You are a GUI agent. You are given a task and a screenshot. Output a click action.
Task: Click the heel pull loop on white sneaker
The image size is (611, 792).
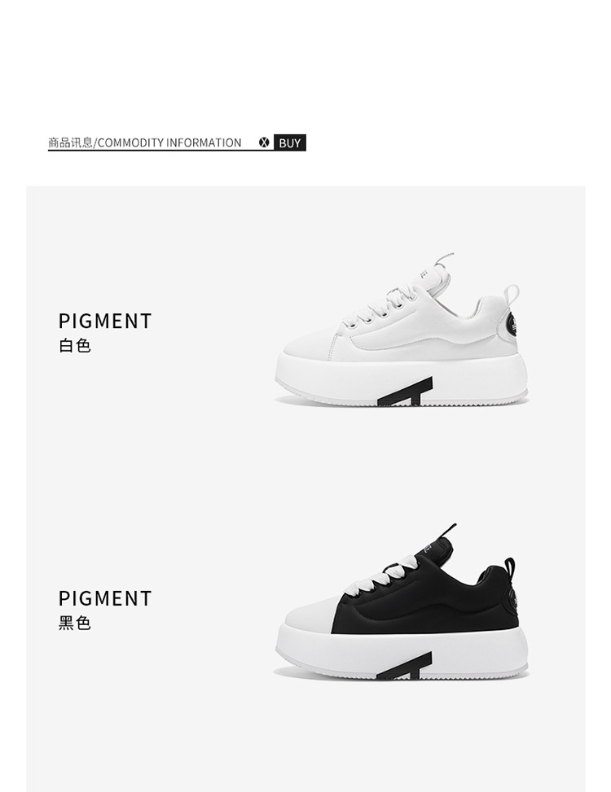click(512, 294)
